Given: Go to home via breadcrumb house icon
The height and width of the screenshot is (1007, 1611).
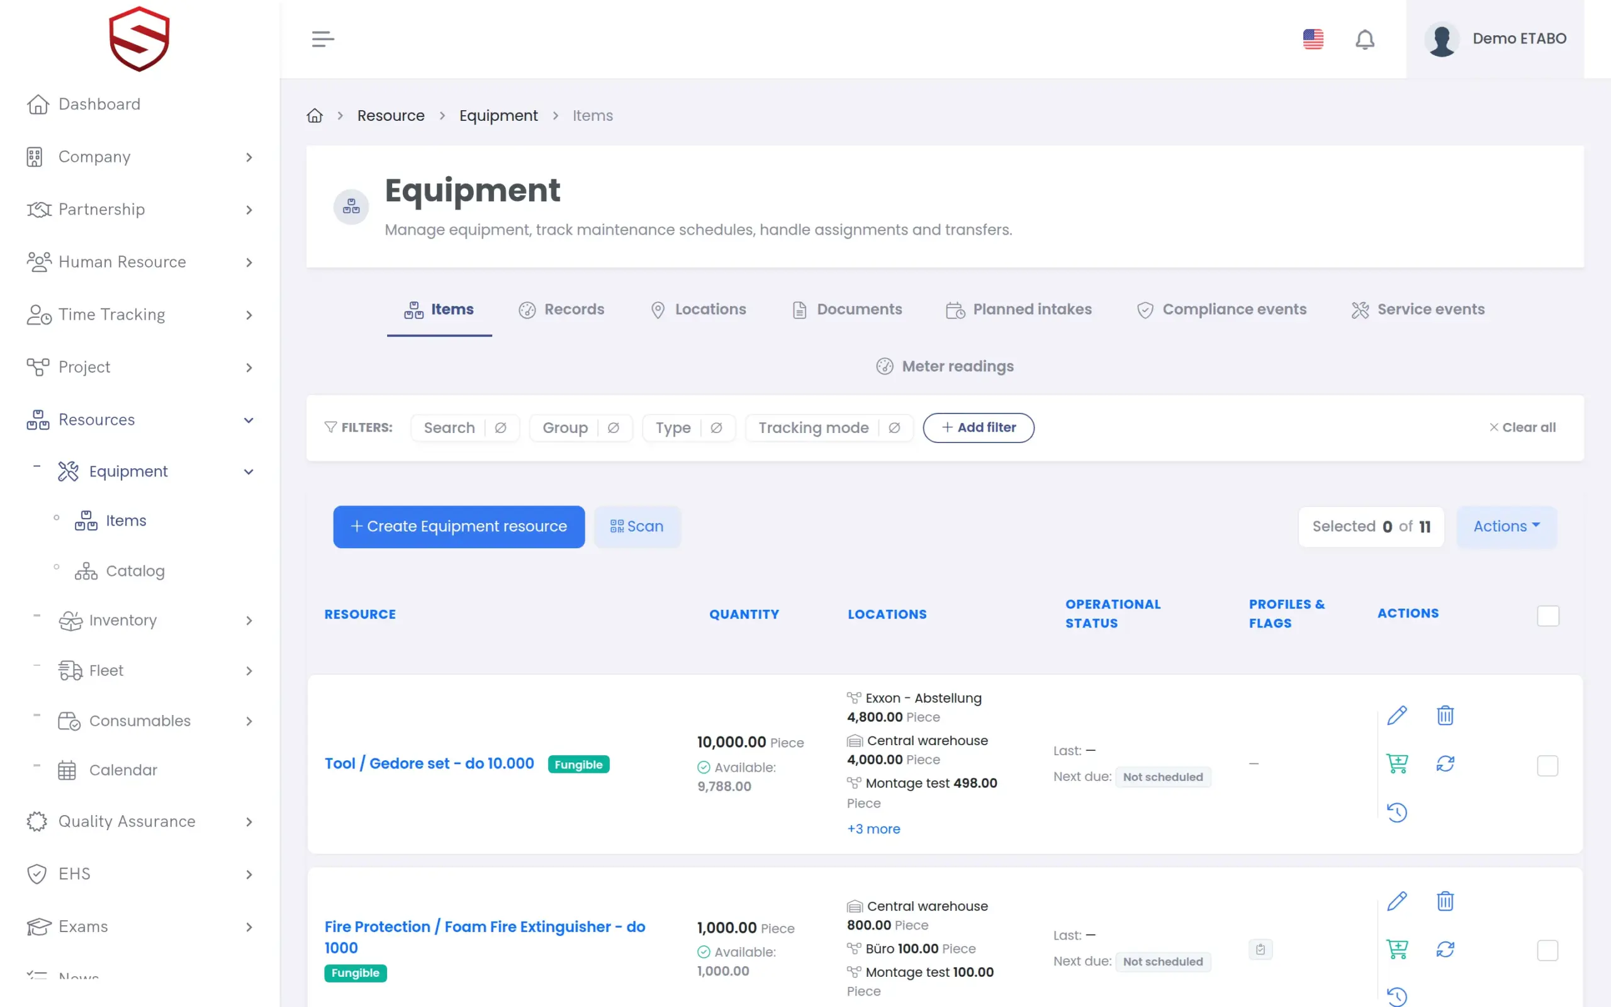Looking at the screenshot, I should (x=315, y=116).
